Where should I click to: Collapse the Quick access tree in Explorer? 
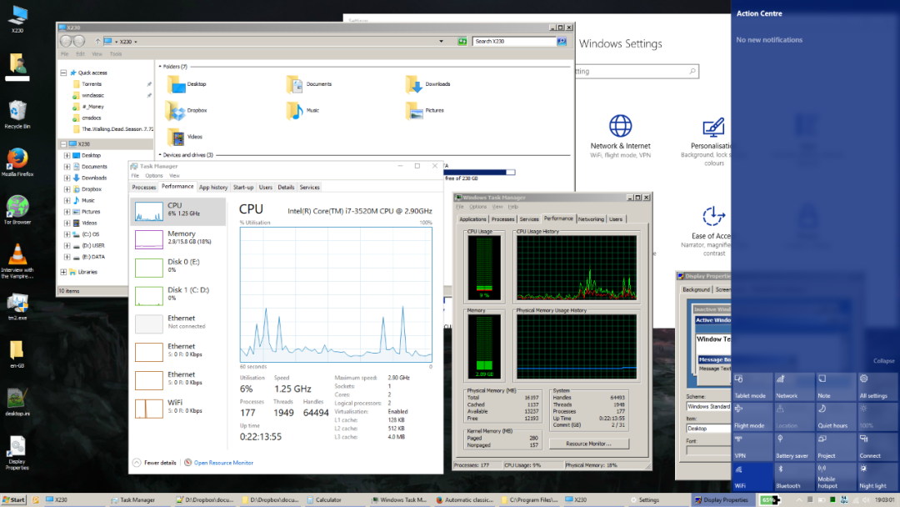coord(62,71)
